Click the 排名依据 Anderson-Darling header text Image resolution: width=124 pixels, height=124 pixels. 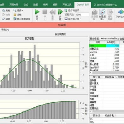[106, 39]
